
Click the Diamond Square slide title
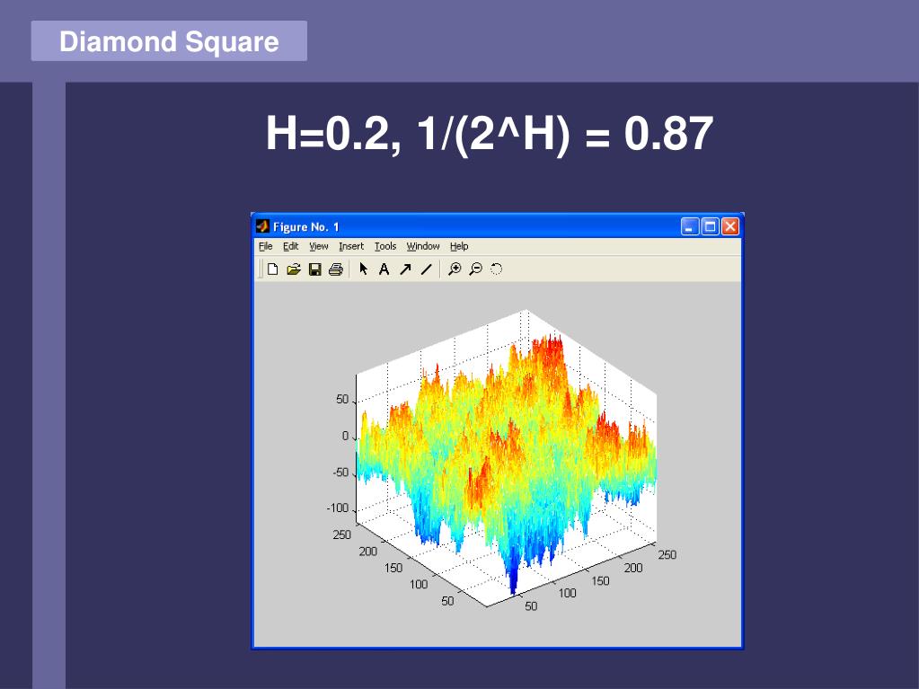tap(169, 41)
